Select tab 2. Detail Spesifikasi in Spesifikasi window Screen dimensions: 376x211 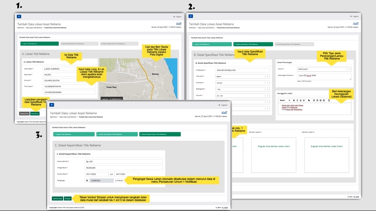[253, 44]
